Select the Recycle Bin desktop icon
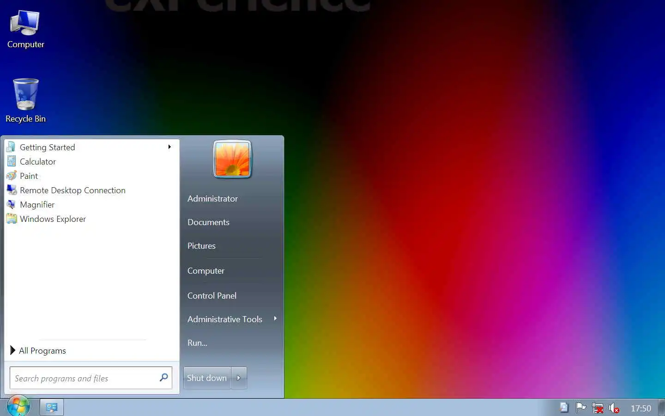 point(25,101)
